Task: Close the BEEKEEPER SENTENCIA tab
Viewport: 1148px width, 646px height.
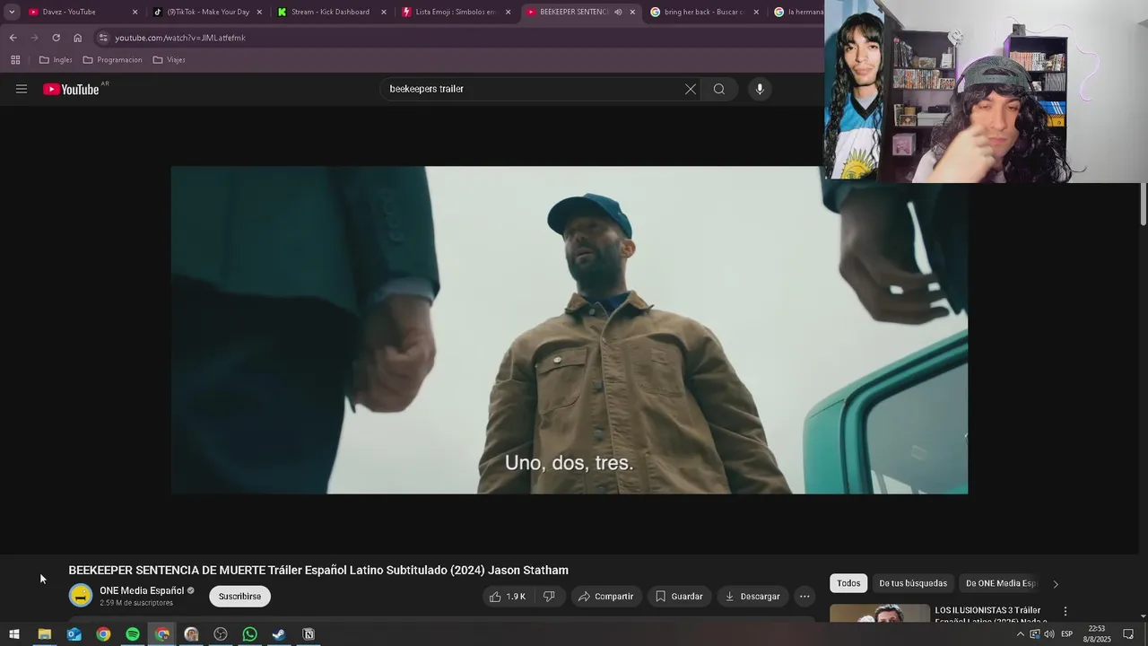Action: pos(632,12)
